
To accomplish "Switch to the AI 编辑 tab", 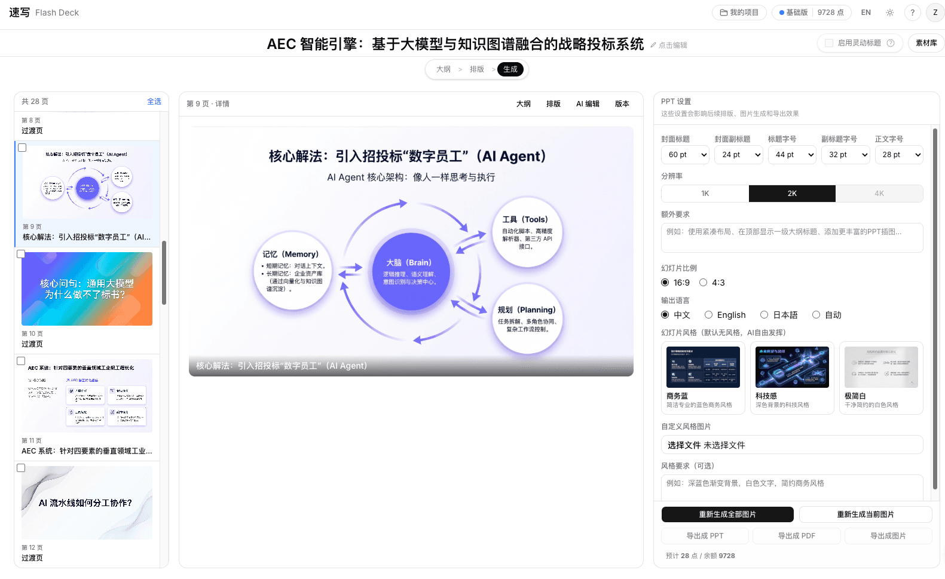I will click(x=588, y=104).
